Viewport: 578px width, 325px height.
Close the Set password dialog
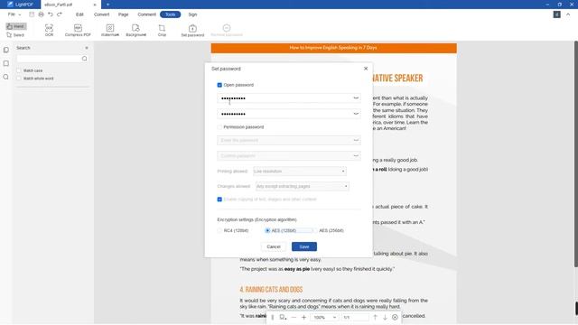pyautogui.click(x=366, y=69)
